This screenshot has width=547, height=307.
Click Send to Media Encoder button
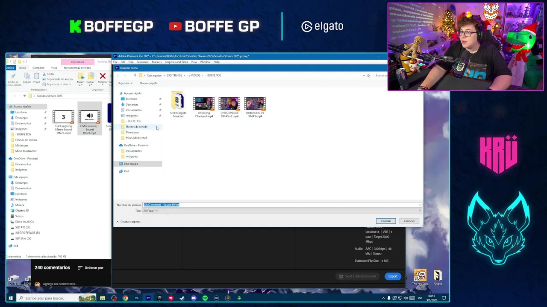pos(357,276)
